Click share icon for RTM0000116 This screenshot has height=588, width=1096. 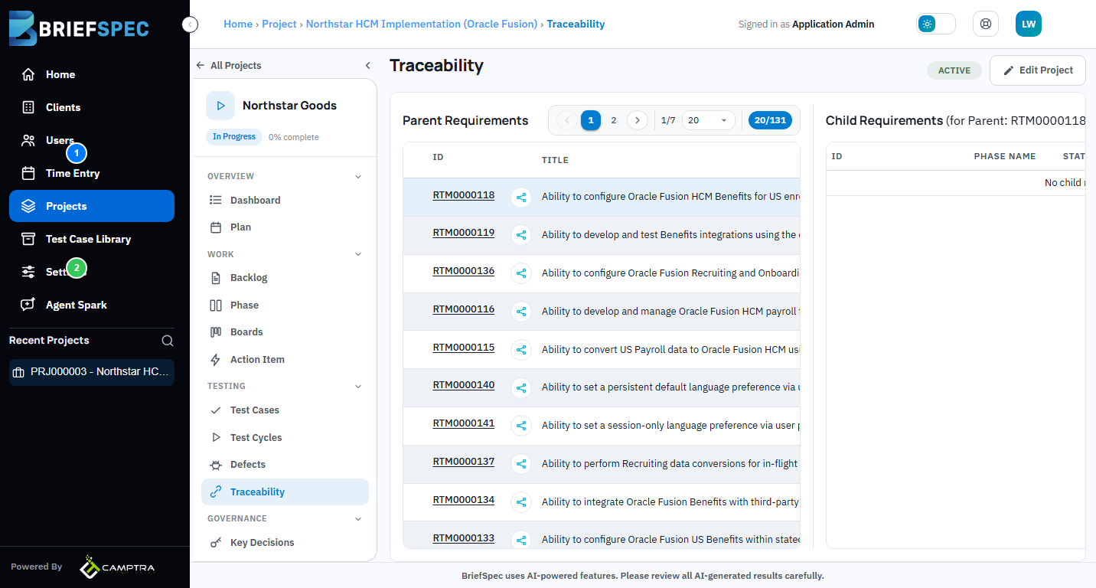[521, 312]
